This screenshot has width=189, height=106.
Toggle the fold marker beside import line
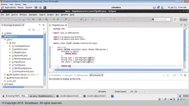[x=52, y=33]
